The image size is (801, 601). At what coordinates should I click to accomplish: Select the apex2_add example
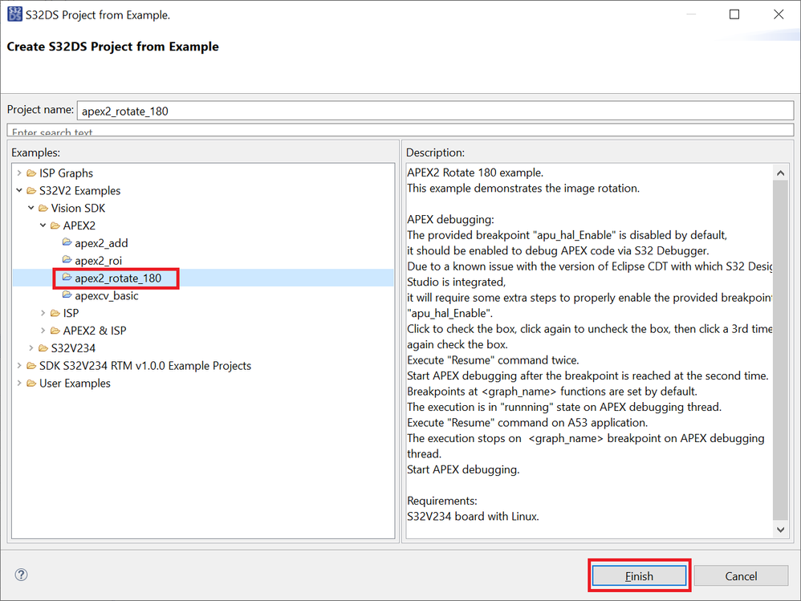tap(101, 243)
